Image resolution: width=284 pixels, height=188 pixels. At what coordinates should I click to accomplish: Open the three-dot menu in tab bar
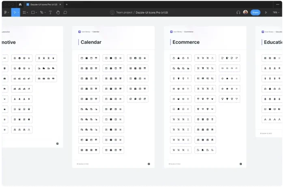[x=278, y=4]
